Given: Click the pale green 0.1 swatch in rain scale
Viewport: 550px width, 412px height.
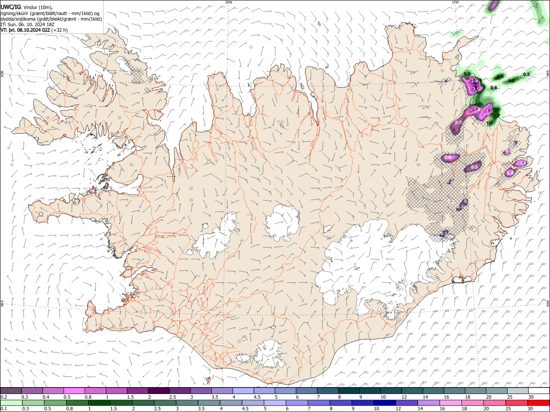Looking at the screenshot, I should [11, 403].
